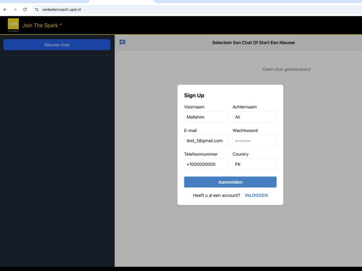The width and height of the screenshot is (362, 271).
Task: Go back with the browser back arrow
Action: [x=5, y=9]
